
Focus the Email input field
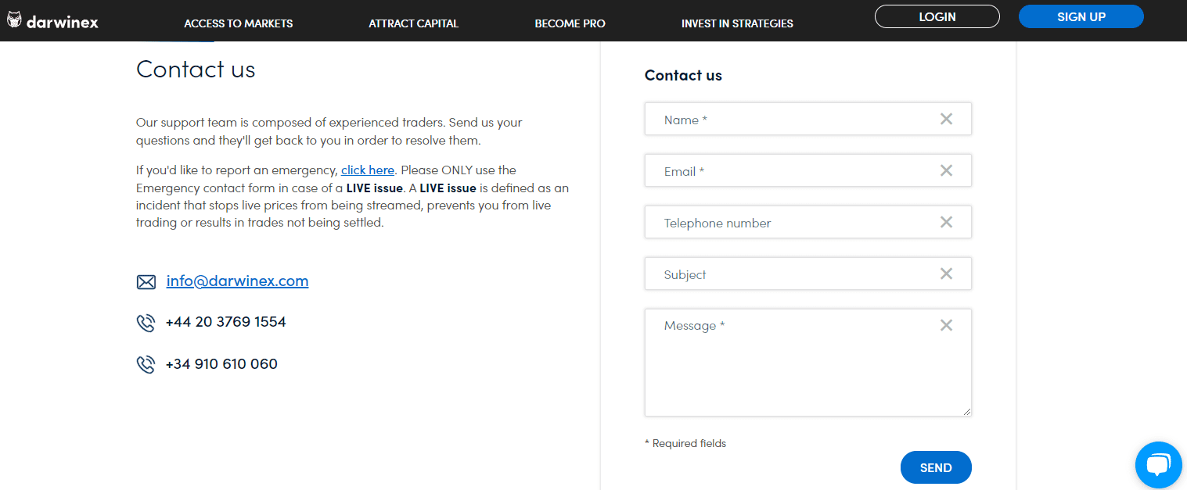808,170
